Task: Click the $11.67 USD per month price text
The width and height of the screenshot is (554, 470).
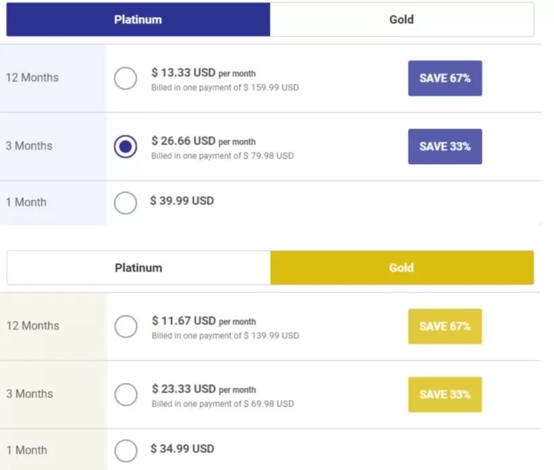Action: tap(203, 321)
